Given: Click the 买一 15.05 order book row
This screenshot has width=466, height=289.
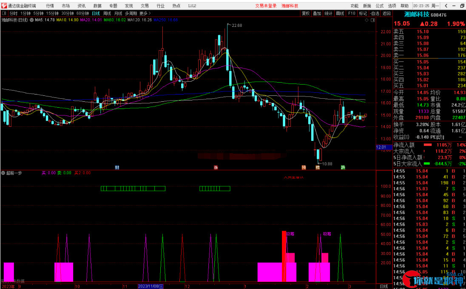Looking at the screenshot, I should click(x=429, y=62).
